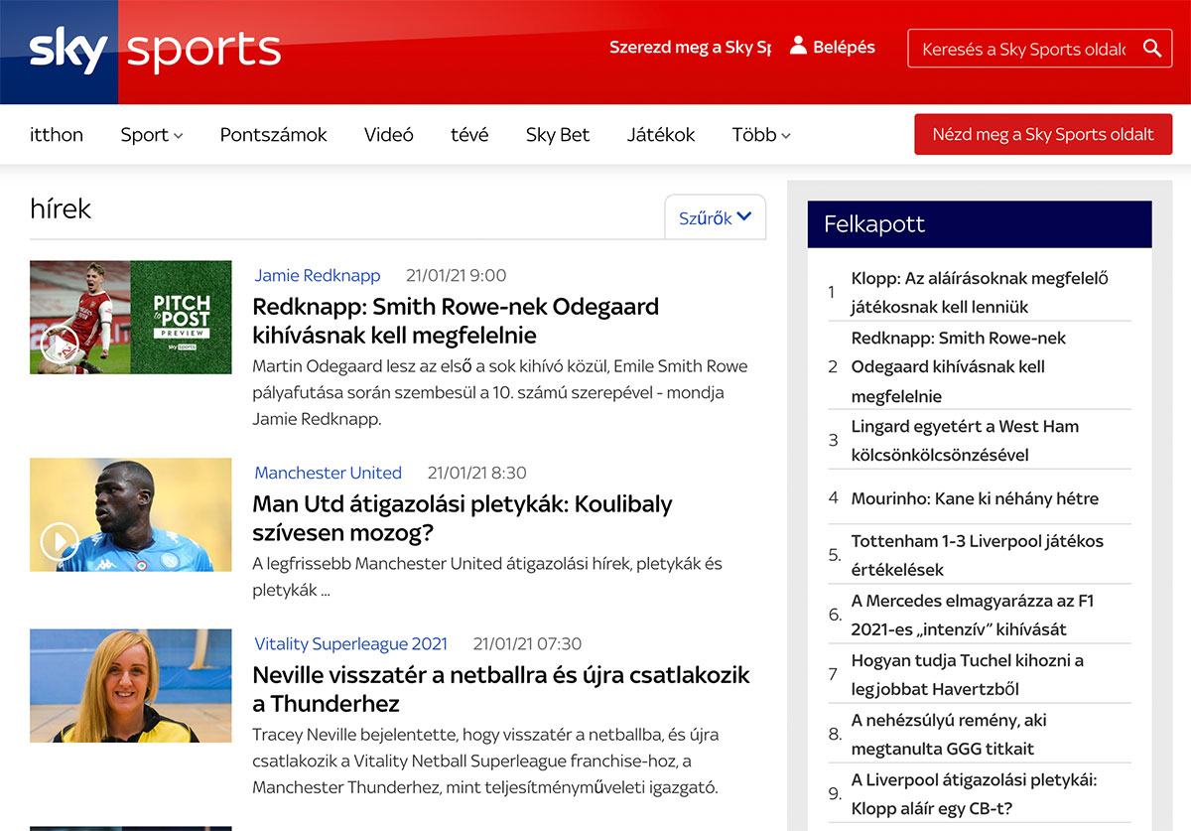Screen dimensions: 1191x831
Task: Click the Tracey Neville article thumbnail
Action: pyautogui.click(x=131, y=685)
